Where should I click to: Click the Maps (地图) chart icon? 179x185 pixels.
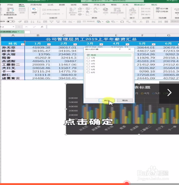pyautogui.click(x=105, y=11)
